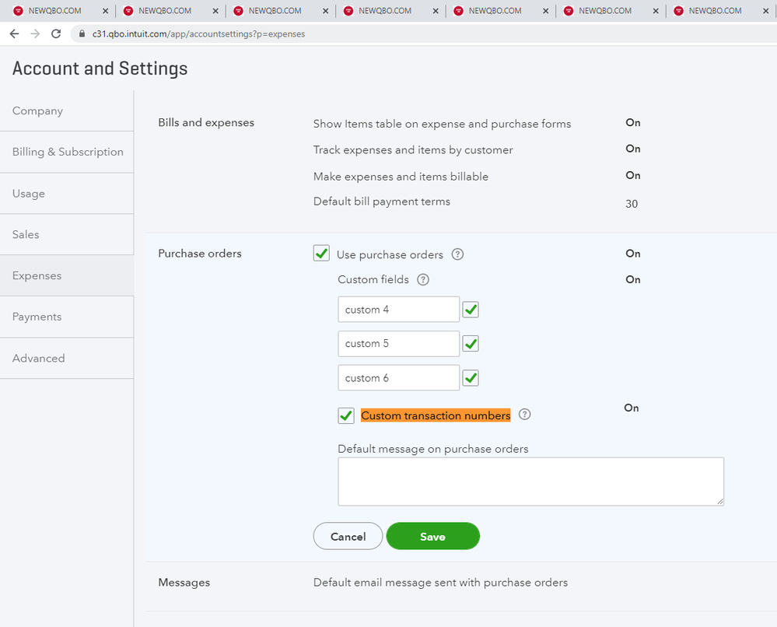777x627 pixels.
Task: Click the help icon beside Custom fields
Action: pyautogui.click(x=423, y=280)
